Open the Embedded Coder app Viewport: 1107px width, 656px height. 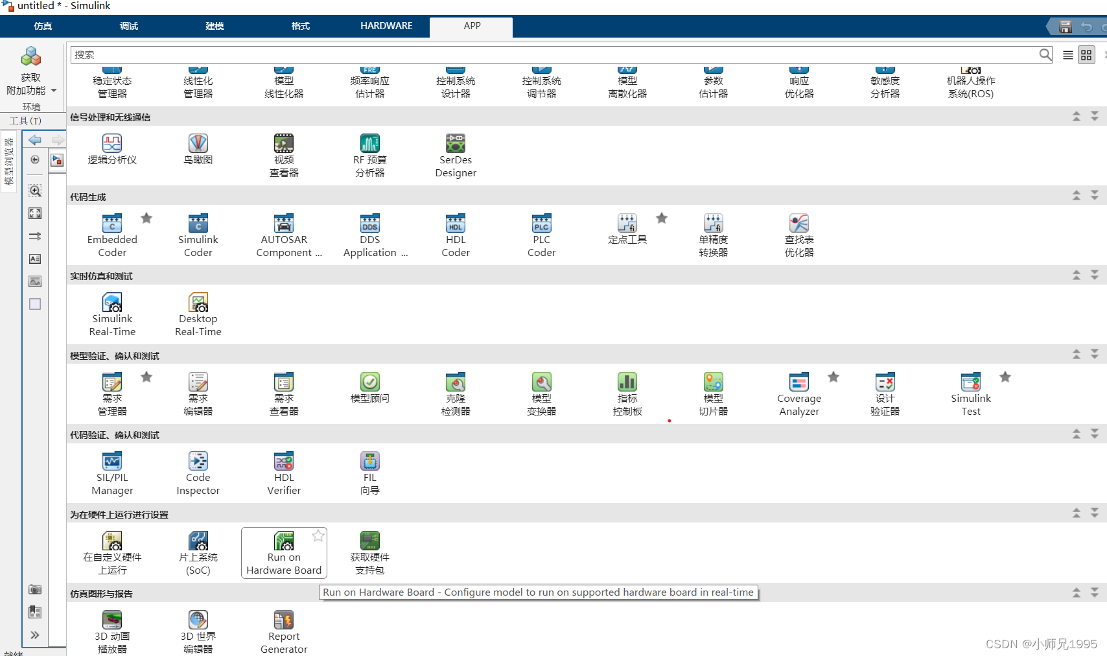[112, 236]
